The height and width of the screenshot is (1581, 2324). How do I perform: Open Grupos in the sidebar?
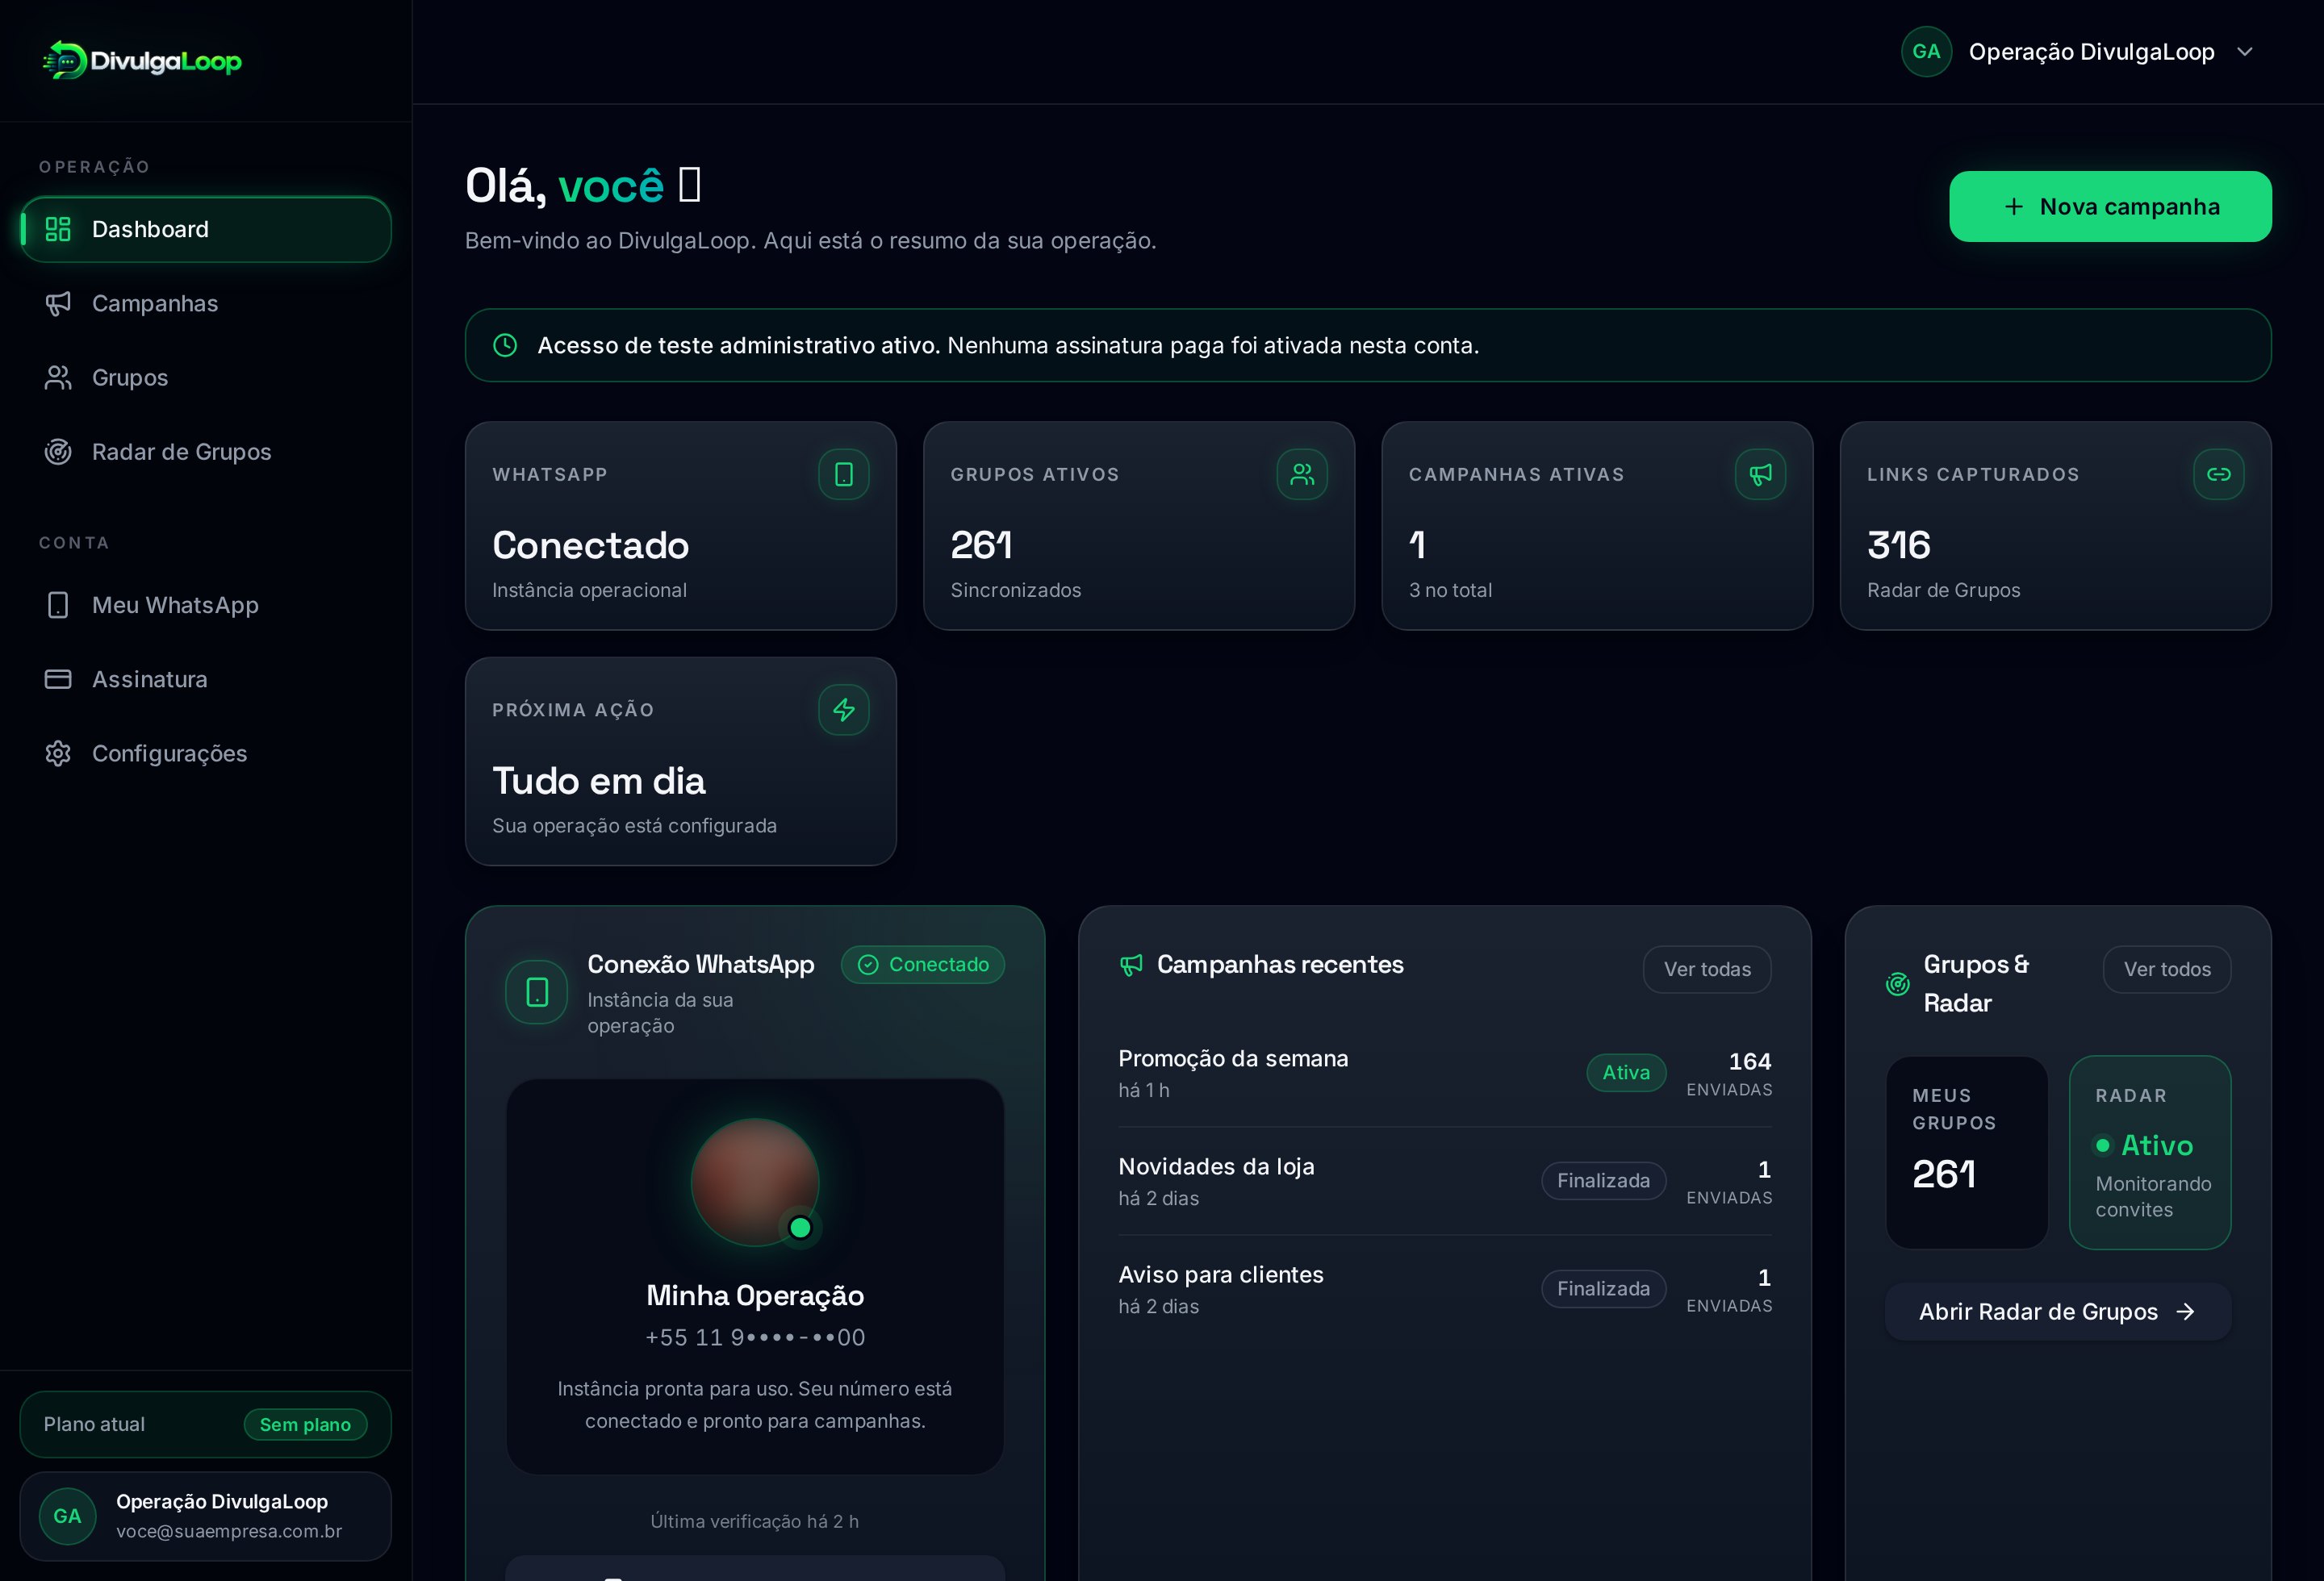206,377
